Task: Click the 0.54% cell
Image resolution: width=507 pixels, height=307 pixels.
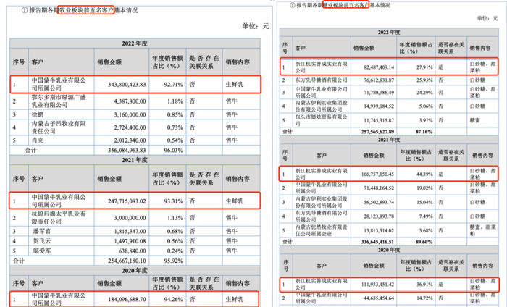Action: pos(175,140)
